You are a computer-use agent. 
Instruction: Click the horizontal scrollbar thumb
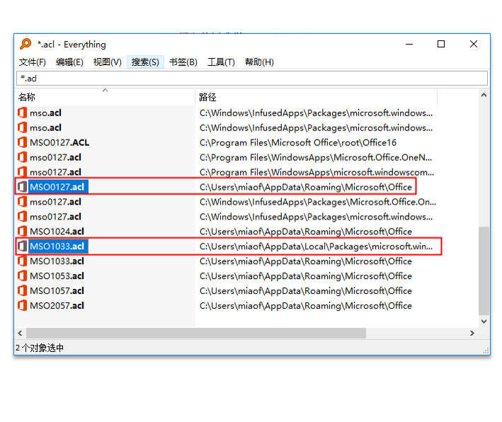(x=196, y=333)
